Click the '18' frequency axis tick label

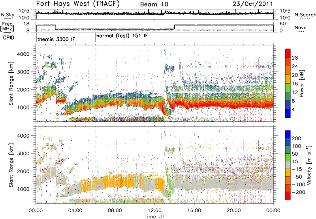point(26,24)
